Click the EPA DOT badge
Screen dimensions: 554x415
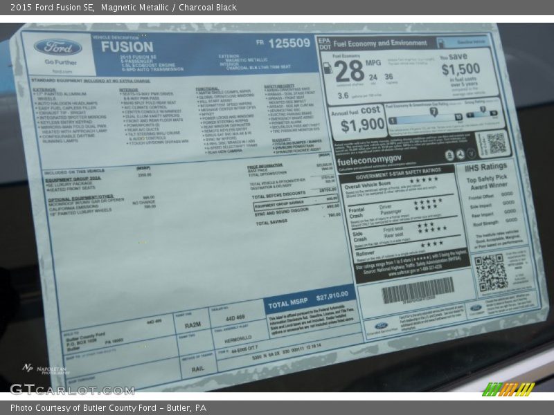coord(325,44)
